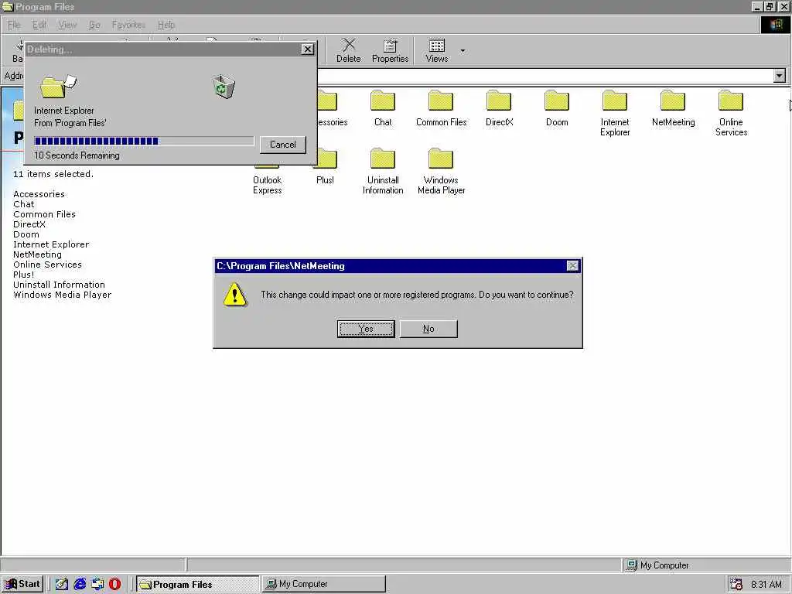Click the address bar field
This screenshot has width=792, height=594.
[x=545, y=76]
